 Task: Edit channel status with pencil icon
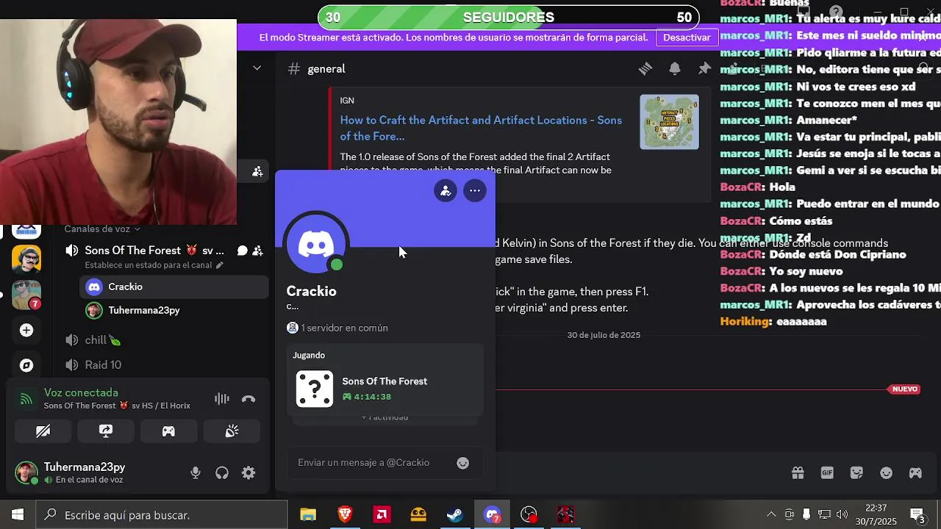coord(220,265)
